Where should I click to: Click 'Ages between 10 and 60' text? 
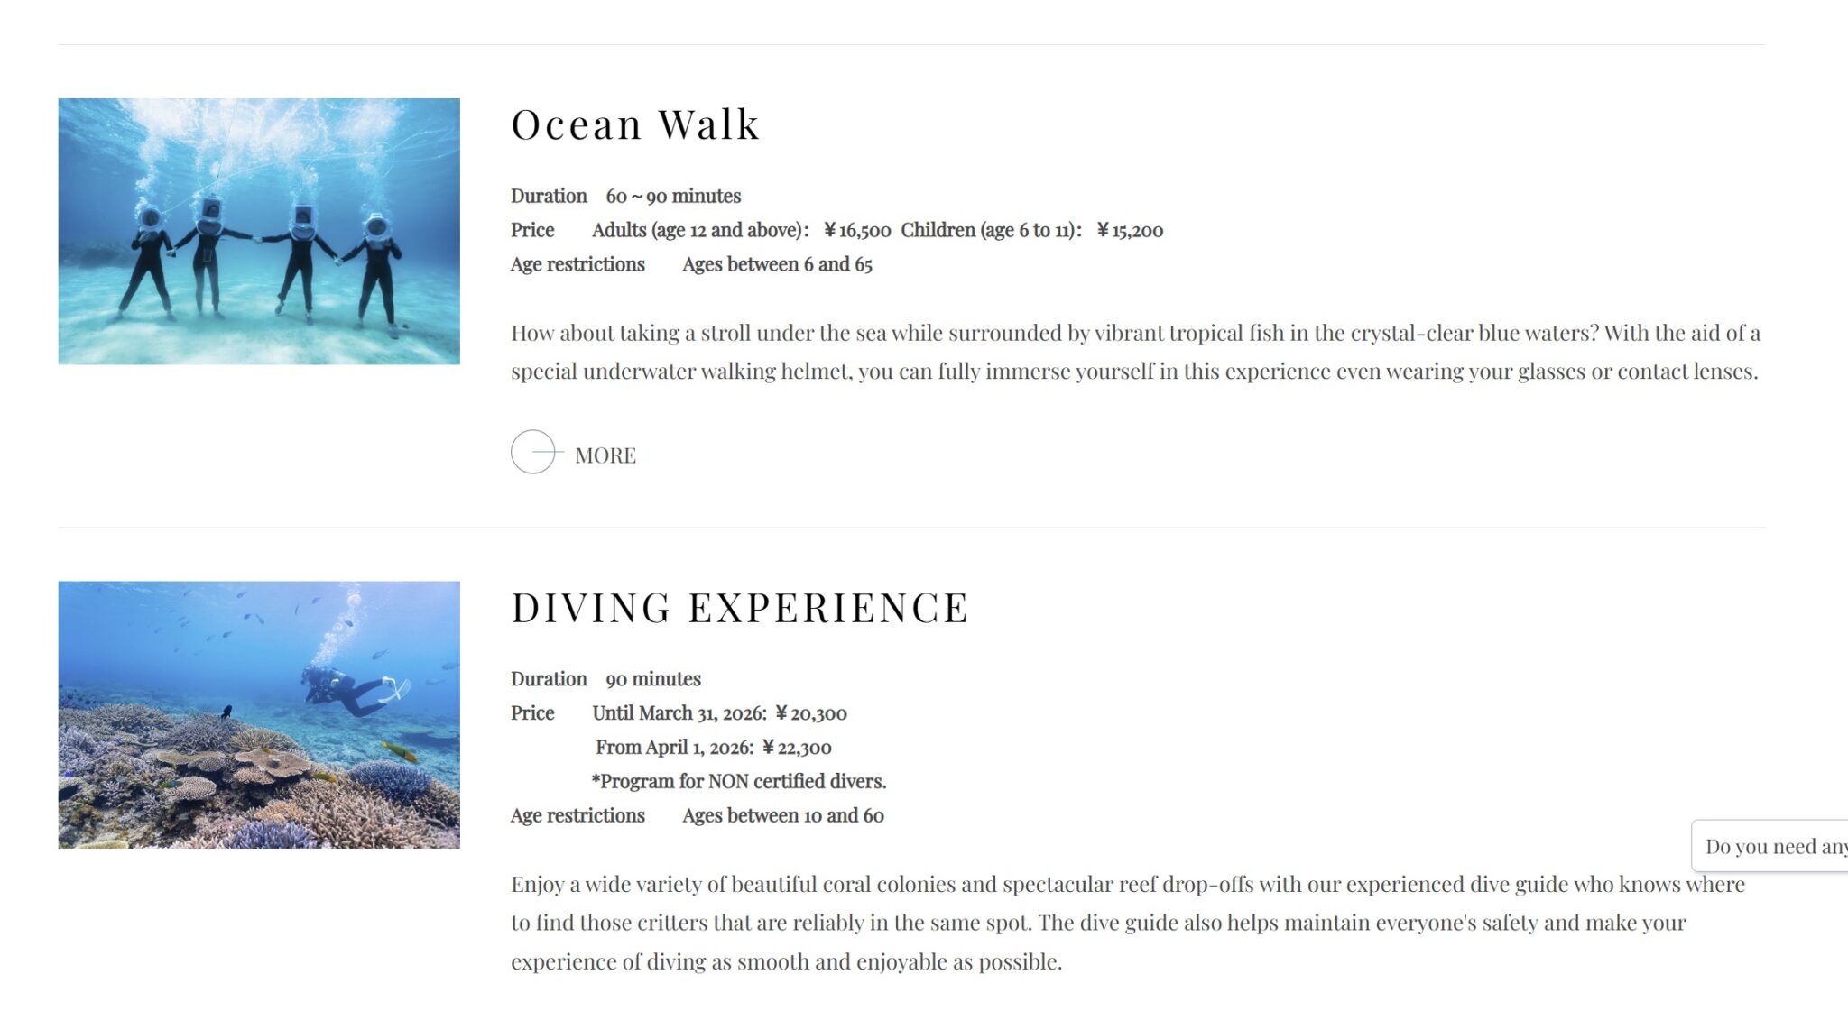pyautogui.click(x=782, y=815)
